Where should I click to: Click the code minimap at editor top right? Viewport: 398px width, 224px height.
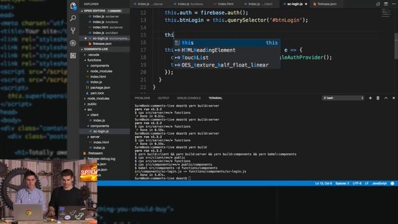pos(386,13)
